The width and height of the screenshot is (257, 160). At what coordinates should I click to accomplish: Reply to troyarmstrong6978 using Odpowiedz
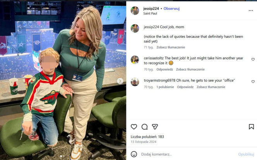pos(185,87)
